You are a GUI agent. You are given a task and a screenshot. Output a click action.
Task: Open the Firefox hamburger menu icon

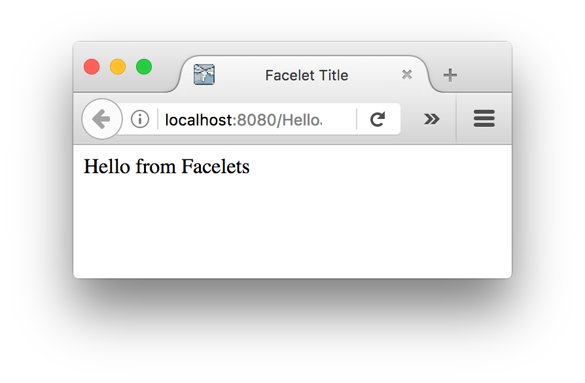(x=484, y=119)
